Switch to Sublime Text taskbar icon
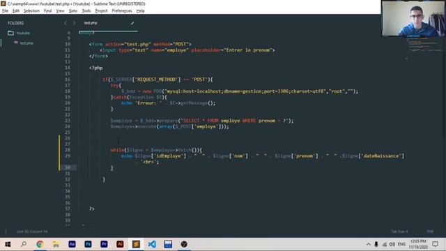The height and width of the screenshot is (251, 446). [136, 244]
